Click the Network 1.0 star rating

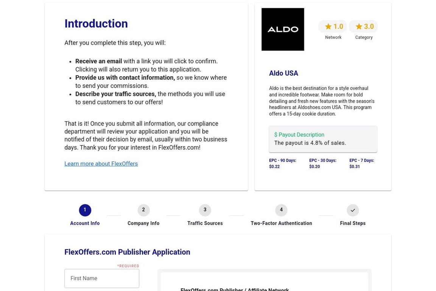point(333,27)
